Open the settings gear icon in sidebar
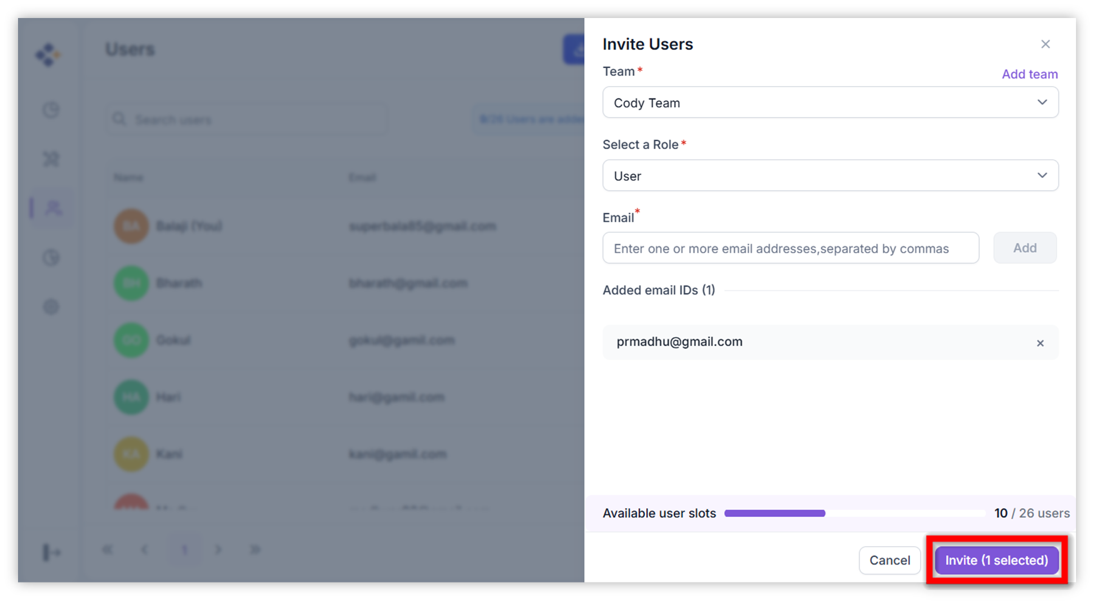 [51, 307]
